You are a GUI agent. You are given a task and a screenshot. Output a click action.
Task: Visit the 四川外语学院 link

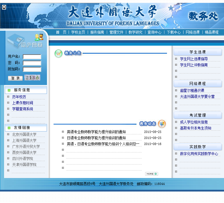tap(22, 158)
